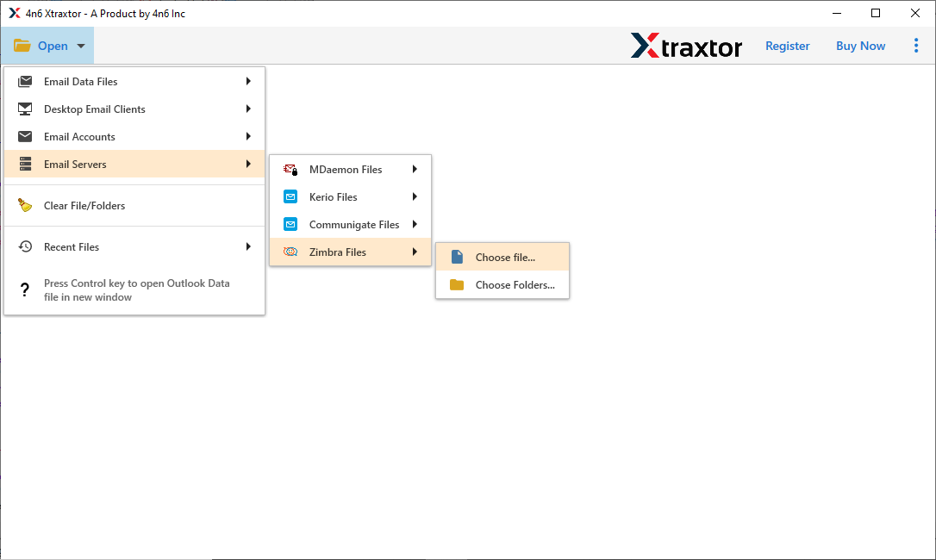Click the Zimbra Files icon
Viewport: 936px width, 560px height.
[x=290, y=252]
